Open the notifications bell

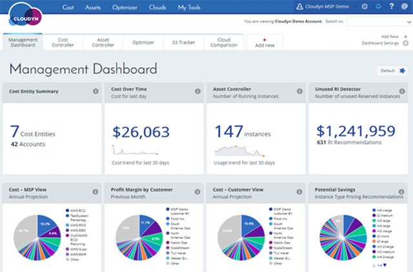pyautogui.click(x=378, y=7)
